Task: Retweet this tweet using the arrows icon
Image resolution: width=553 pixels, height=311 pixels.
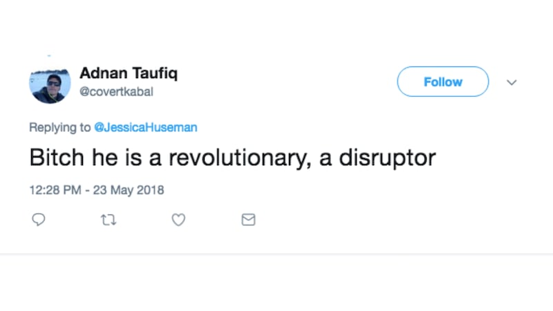Action: [x=109, y=220]
